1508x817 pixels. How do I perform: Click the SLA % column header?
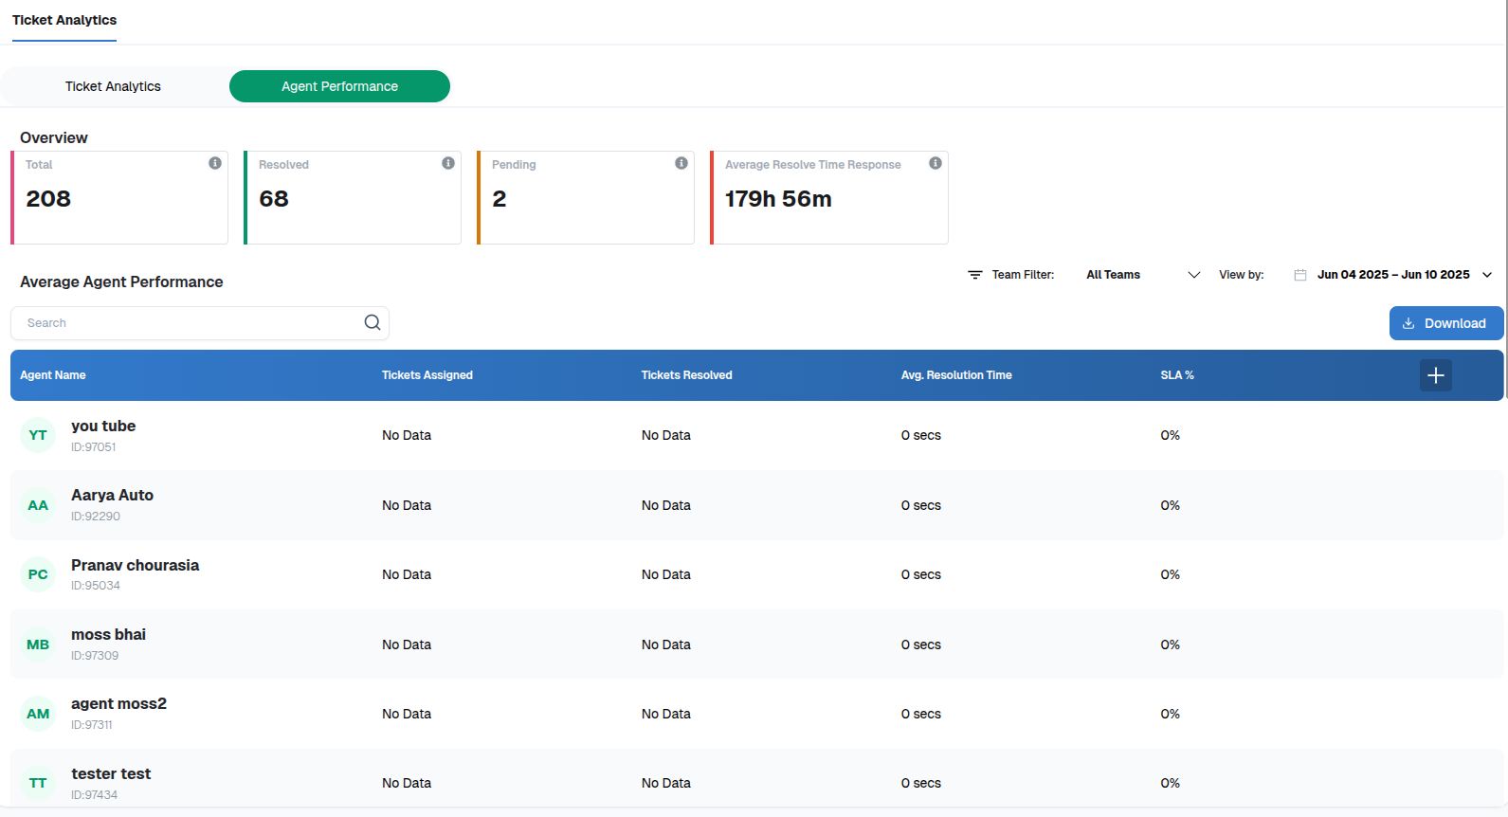(x=1176, y=375)
